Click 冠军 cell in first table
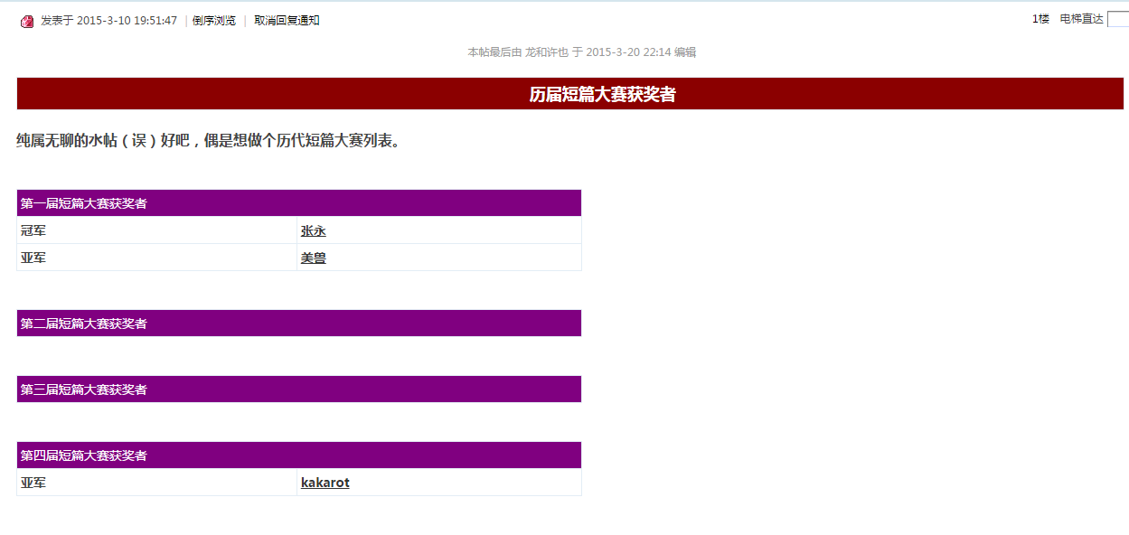The height and width of the screenshot is (535, 1129). coord(157,230)
